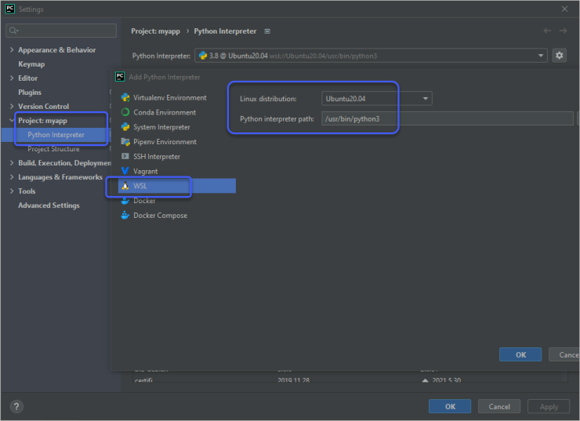Expand Appearance & Behavior section

coord(12,49)
